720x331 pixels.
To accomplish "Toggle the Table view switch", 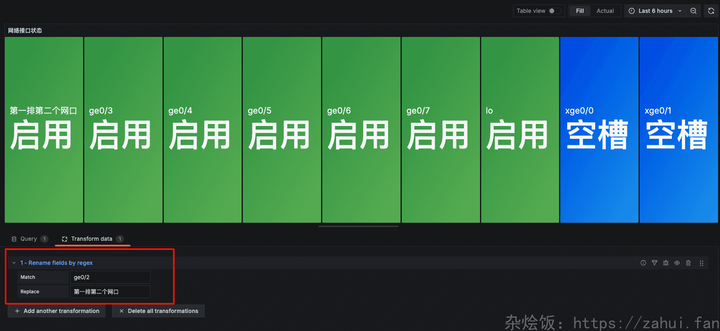I will pyautogui.click(x=554, y=11).
